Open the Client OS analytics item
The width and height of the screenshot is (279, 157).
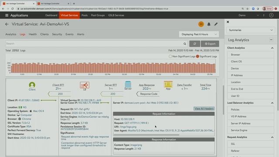click(251, 61)
